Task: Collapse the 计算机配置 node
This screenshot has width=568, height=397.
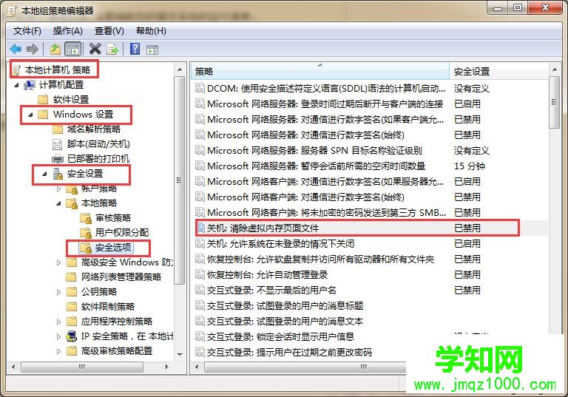Action: [x=17, y=85]
